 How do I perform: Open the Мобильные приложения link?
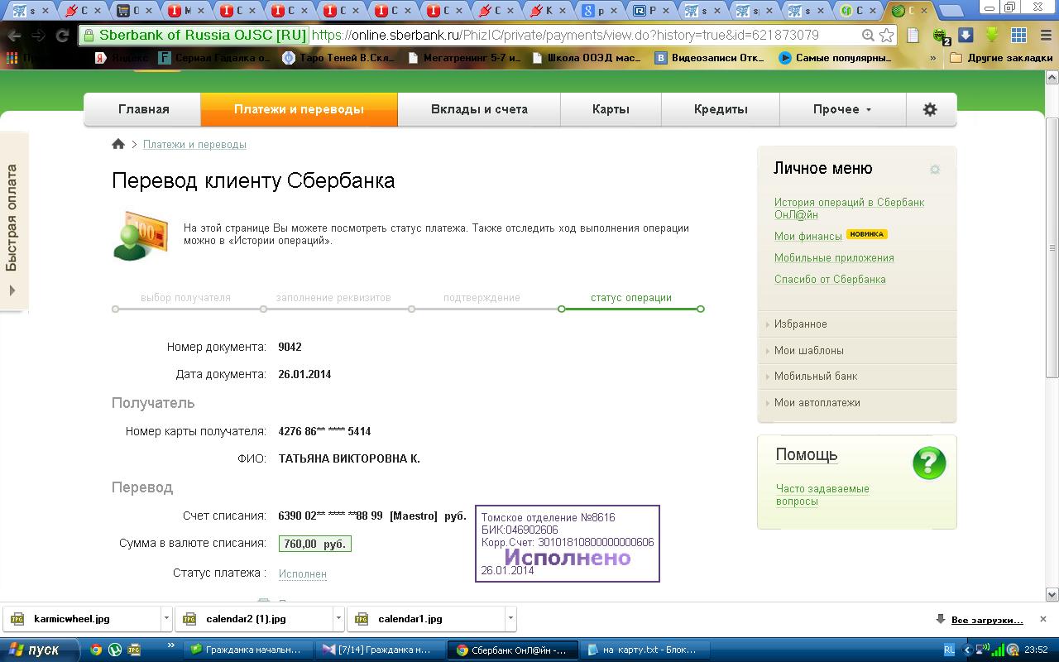pos(834,258)
